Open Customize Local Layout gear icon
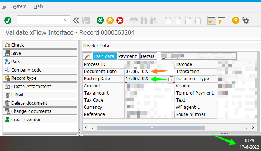The height and width of the screenshot is (151, 261). coord(246,20)
